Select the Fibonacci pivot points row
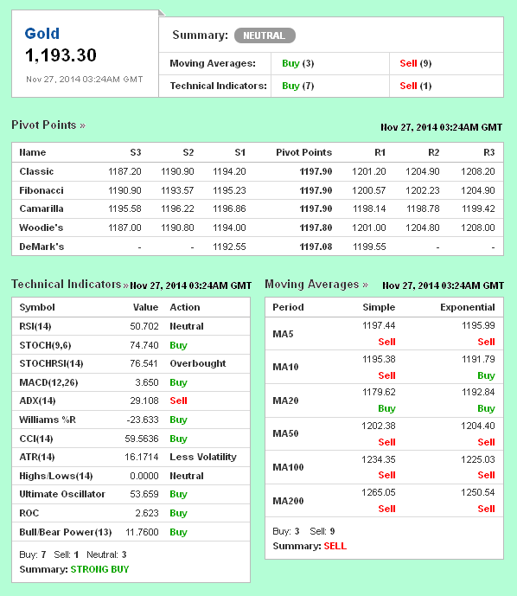Screen dimensions: 517x596 pos(258,190)
